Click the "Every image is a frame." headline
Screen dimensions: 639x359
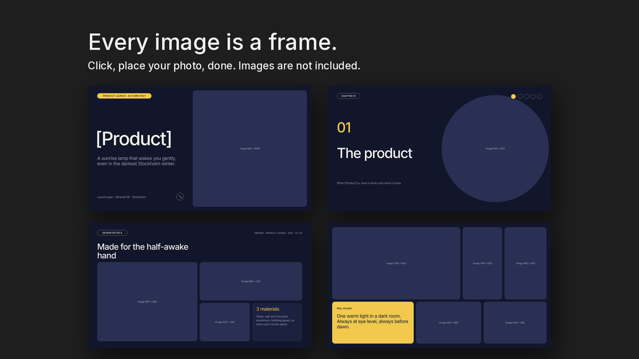212,42
